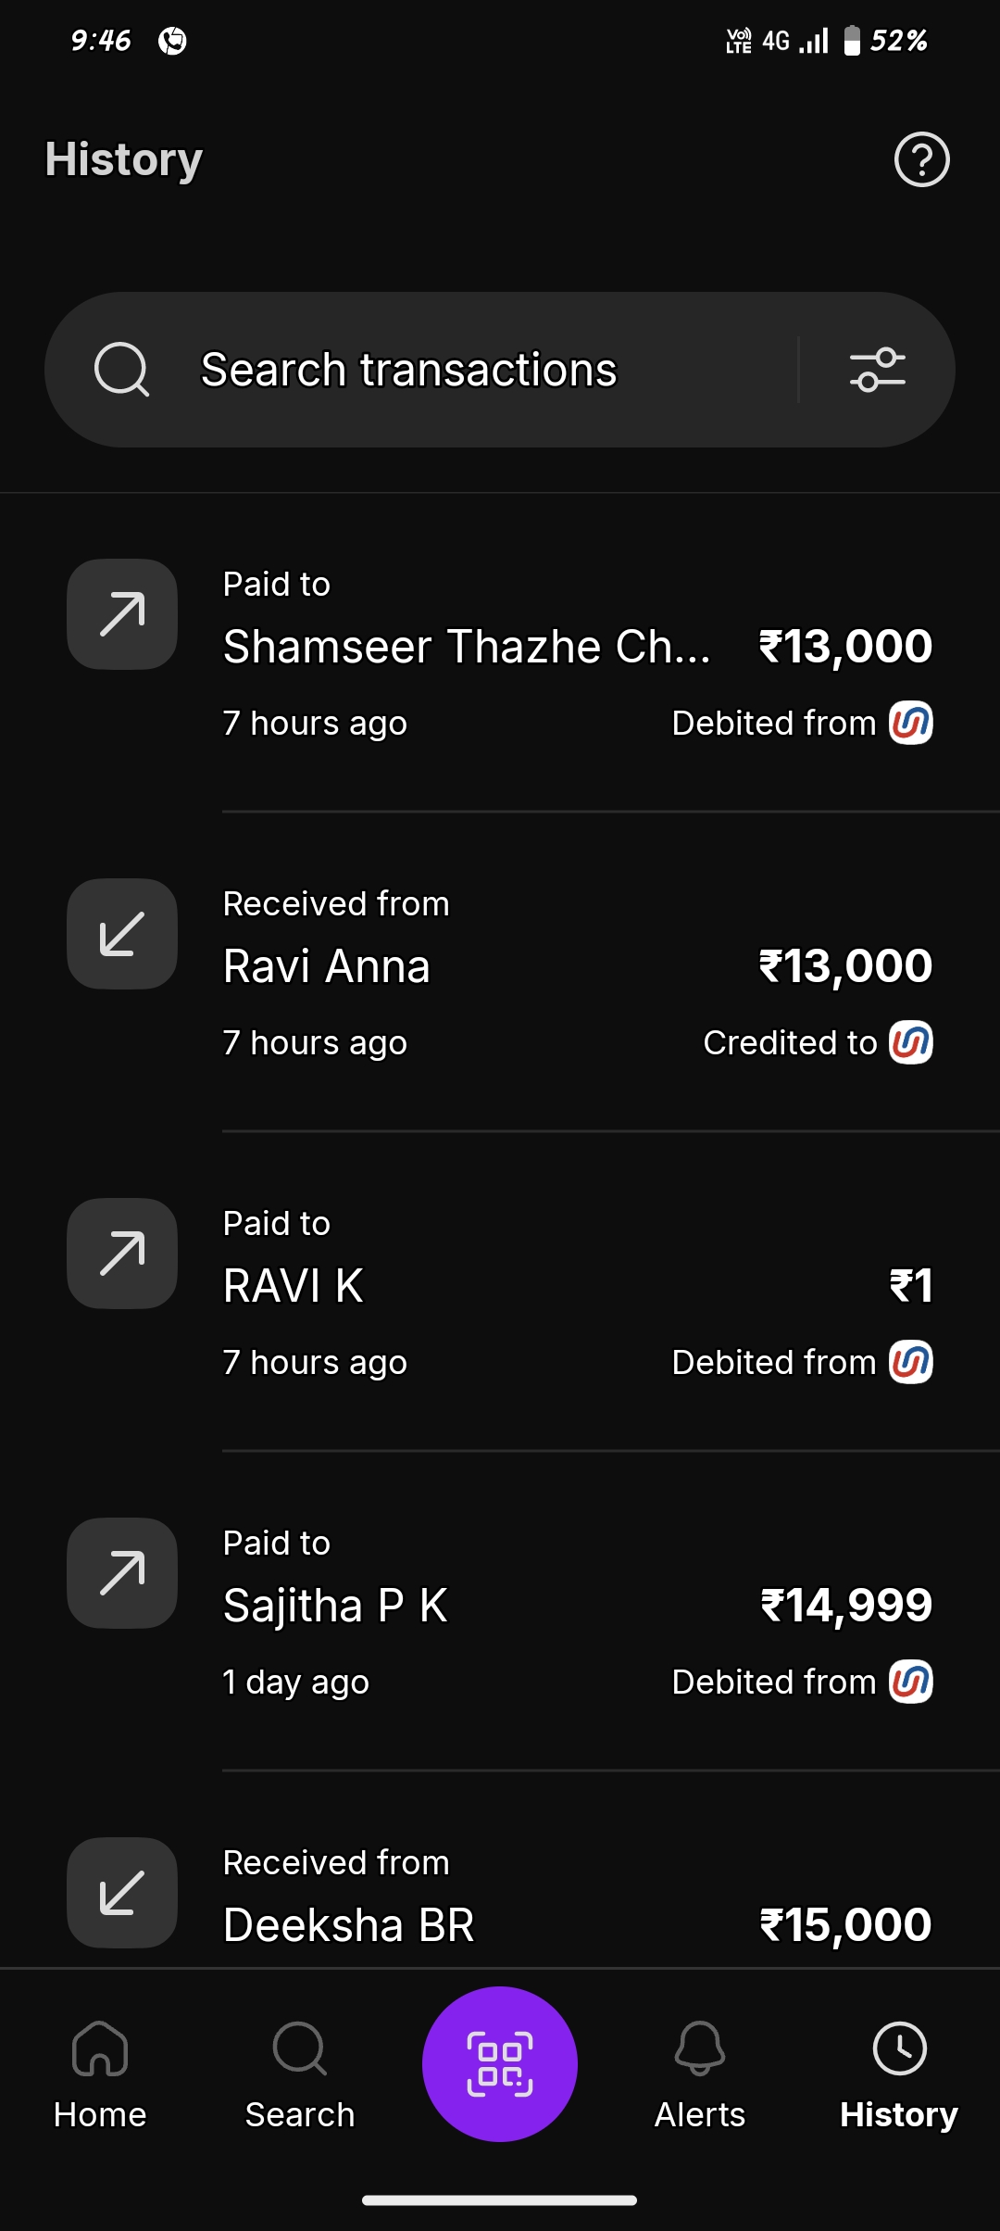The width and height of the screenshot is (1000, 2231).
Task: Tap the purple QR scanner button
Action: (500, 2063)
